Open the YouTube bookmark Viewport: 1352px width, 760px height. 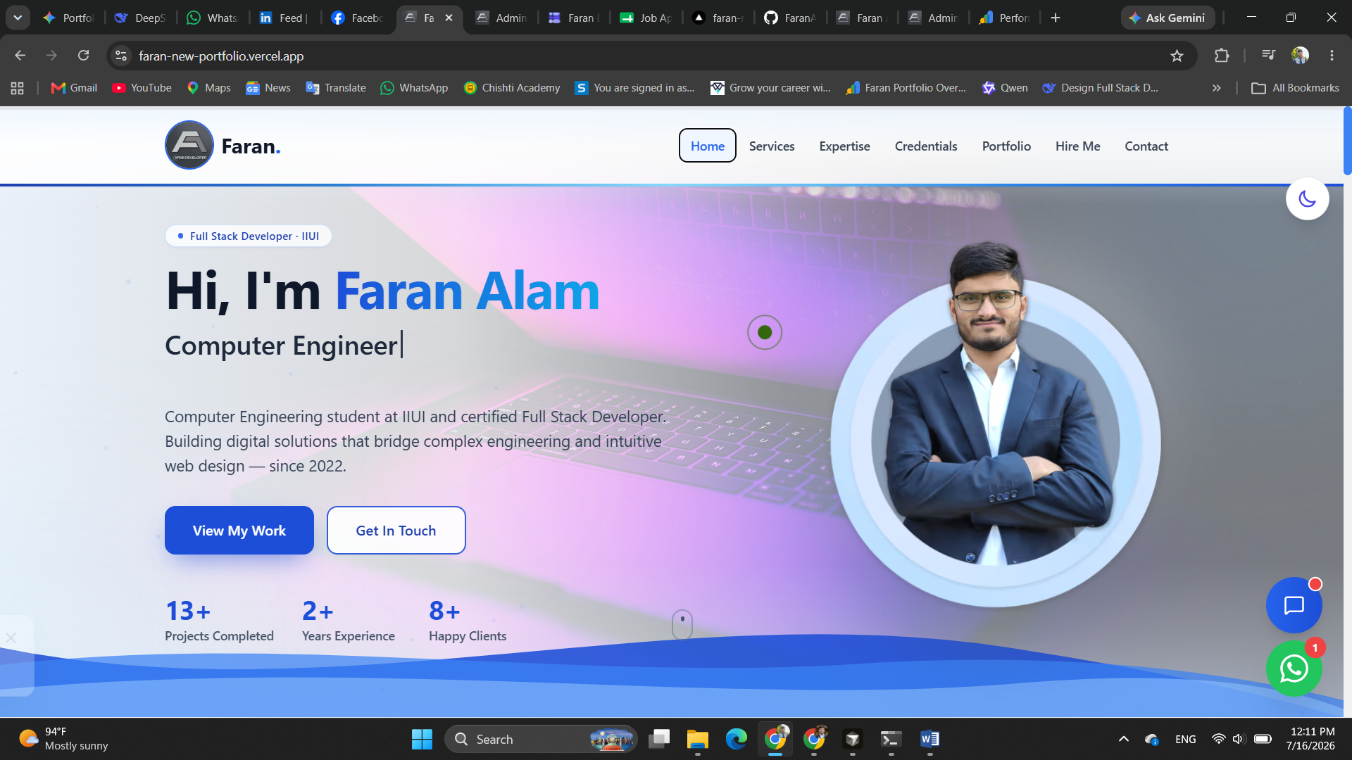click(x=142, y=88)
